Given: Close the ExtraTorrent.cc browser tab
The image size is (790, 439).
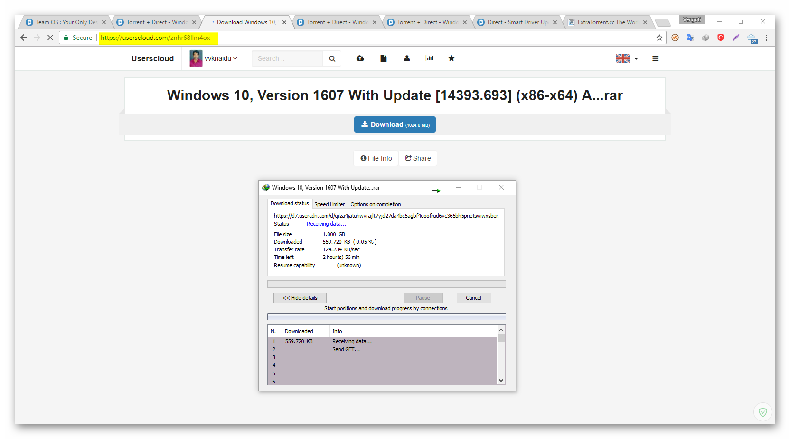Looking at the screenshot, I should (645, 22).
